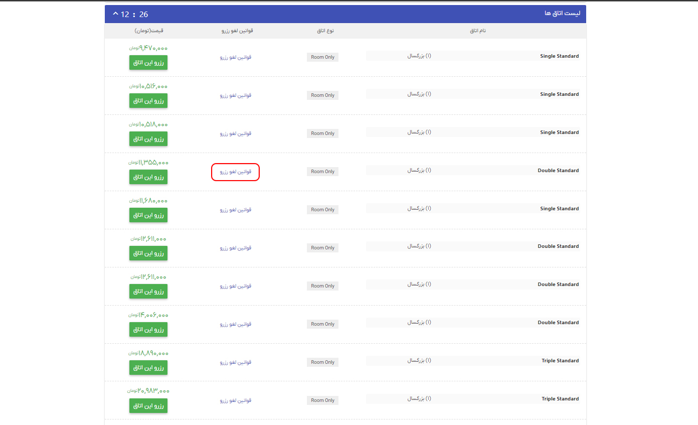Click the قیمت(تومان) column header
Screen dimensions: 698x425
pos(149,31)
